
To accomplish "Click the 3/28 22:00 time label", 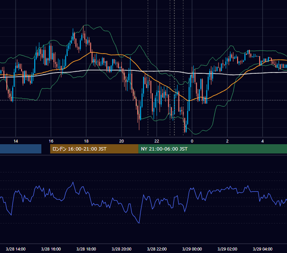I will 157,249.
